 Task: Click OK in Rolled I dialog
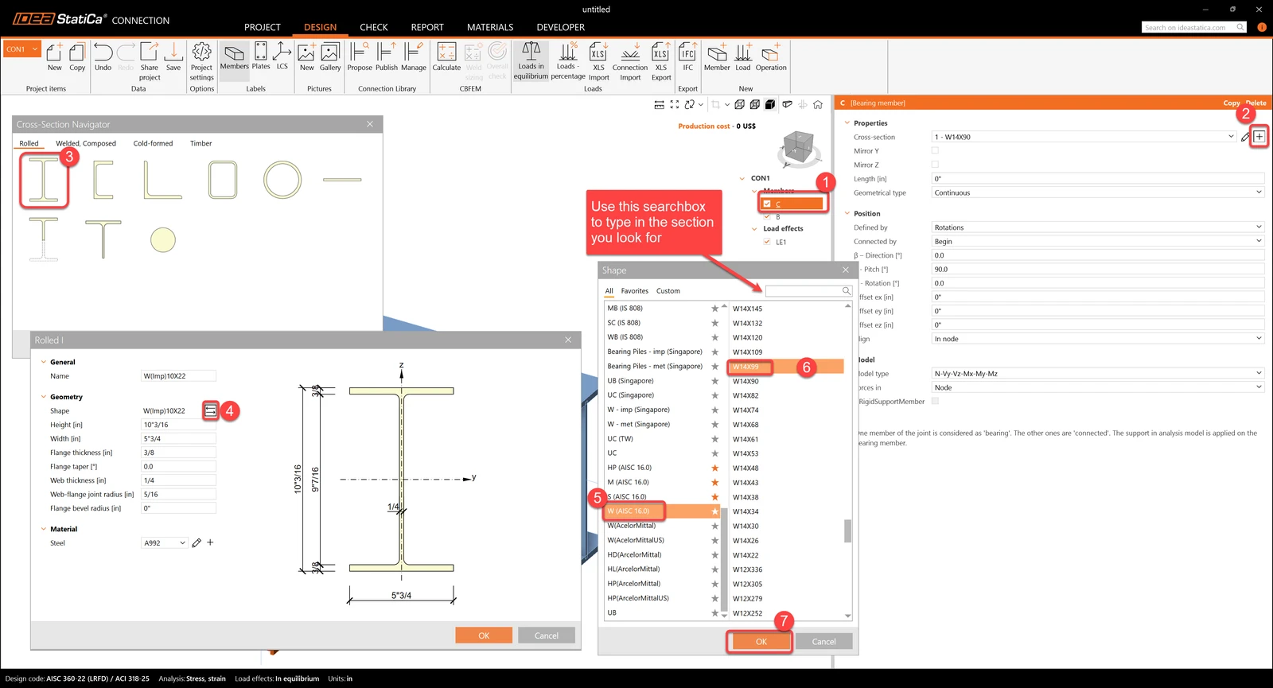tap(484, 636)
